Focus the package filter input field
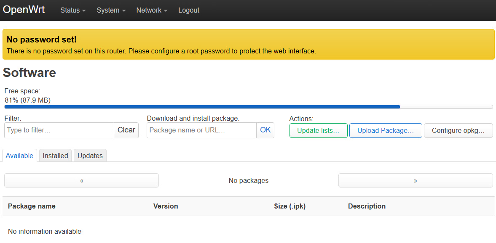The height and width of the screenshot is (243, 496). [59, 130]
